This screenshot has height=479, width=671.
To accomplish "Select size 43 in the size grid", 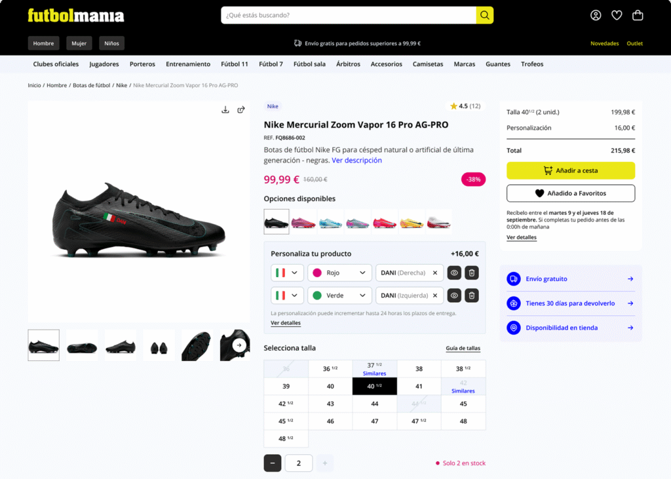I will tap(330, 404).
